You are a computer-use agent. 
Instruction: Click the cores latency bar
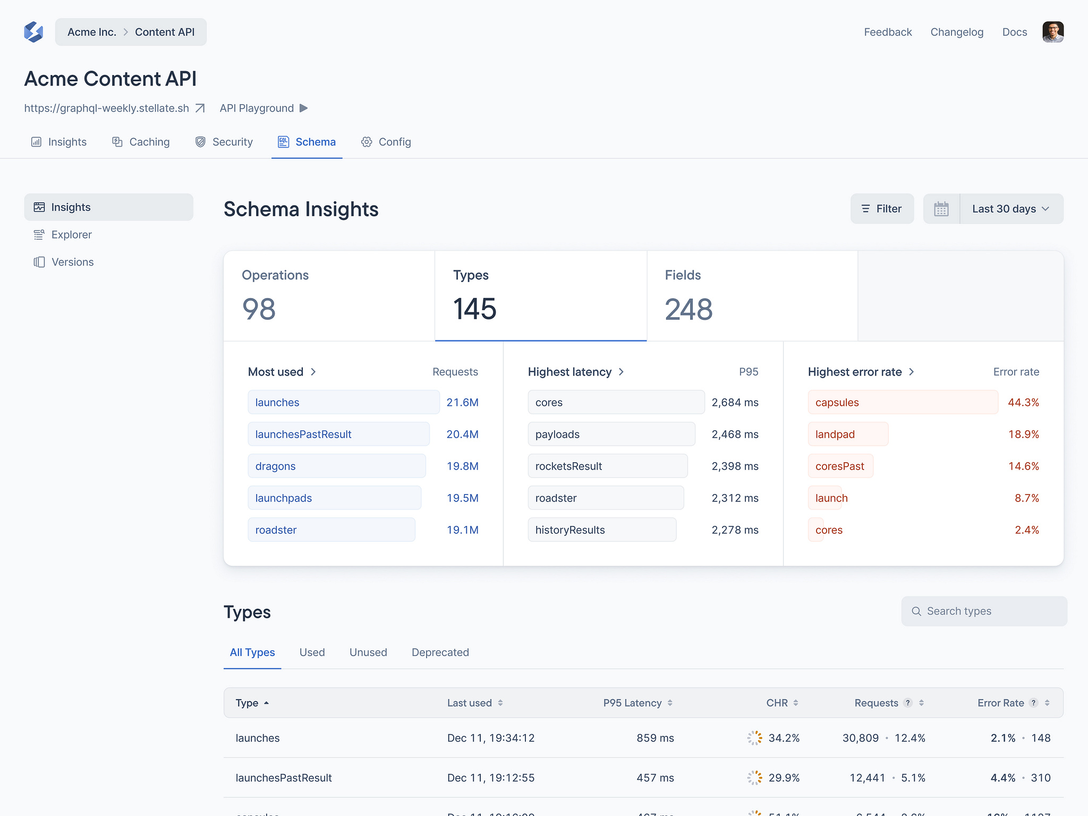616,402
